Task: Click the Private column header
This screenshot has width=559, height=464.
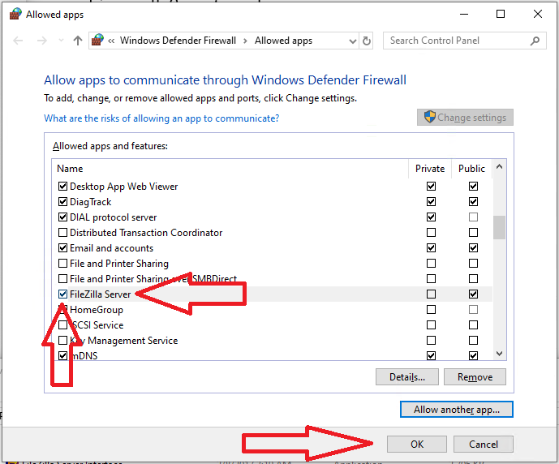Action: (430, 169)
